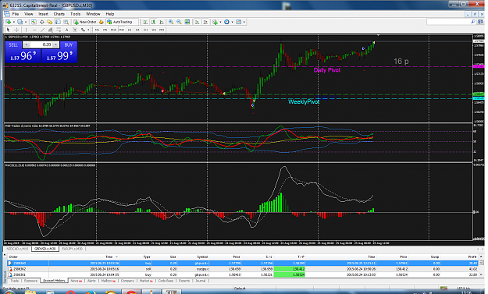Open the Data Window crosshair icon

(41, 22)
